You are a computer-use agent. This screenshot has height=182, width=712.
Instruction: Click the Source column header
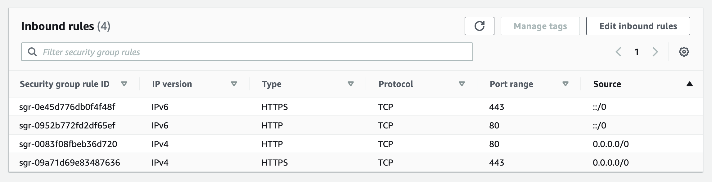coord(607,84)
